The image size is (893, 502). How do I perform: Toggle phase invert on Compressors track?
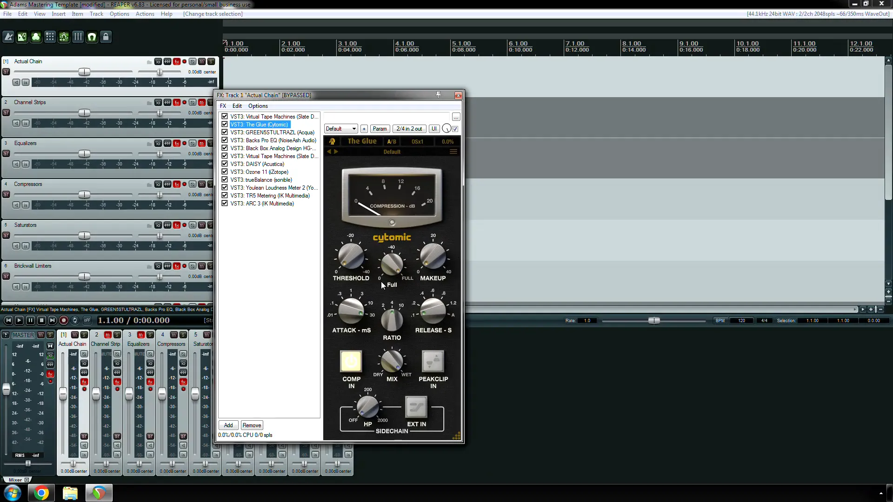(x=193, y=184)
